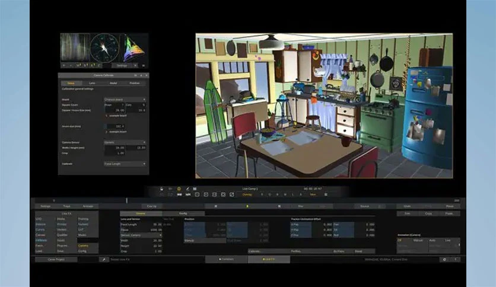Close the Camera Calibrate panel
The width and height of the screenshot is (496, 287).
click(x=146, y=75)
